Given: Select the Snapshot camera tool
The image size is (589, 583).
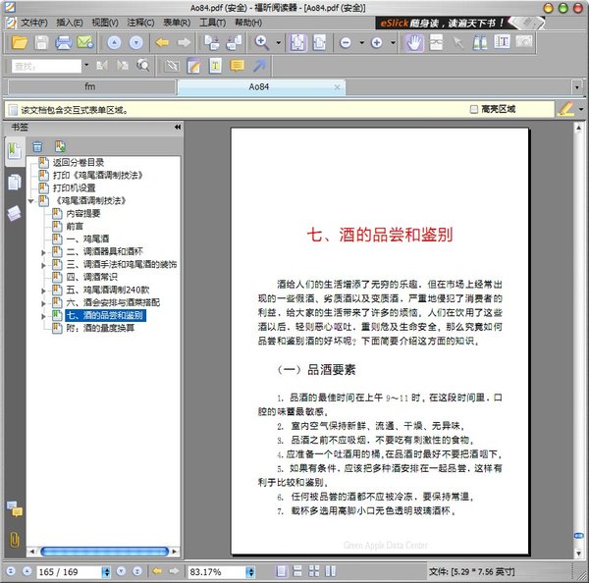Looking at the screenshot, I should (524, 41).
